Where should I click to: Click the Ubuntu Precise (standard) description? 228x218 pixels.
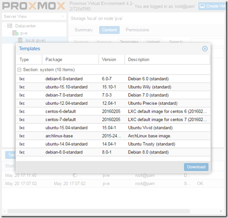tap(153, 103)
